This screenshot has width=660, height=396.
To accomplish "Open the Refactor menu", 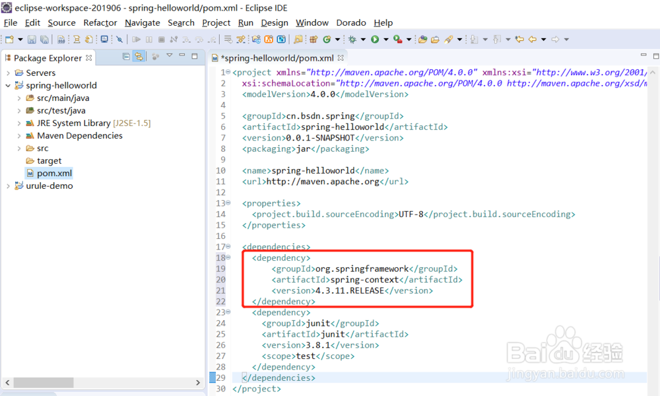I will (x=100, y=22).
